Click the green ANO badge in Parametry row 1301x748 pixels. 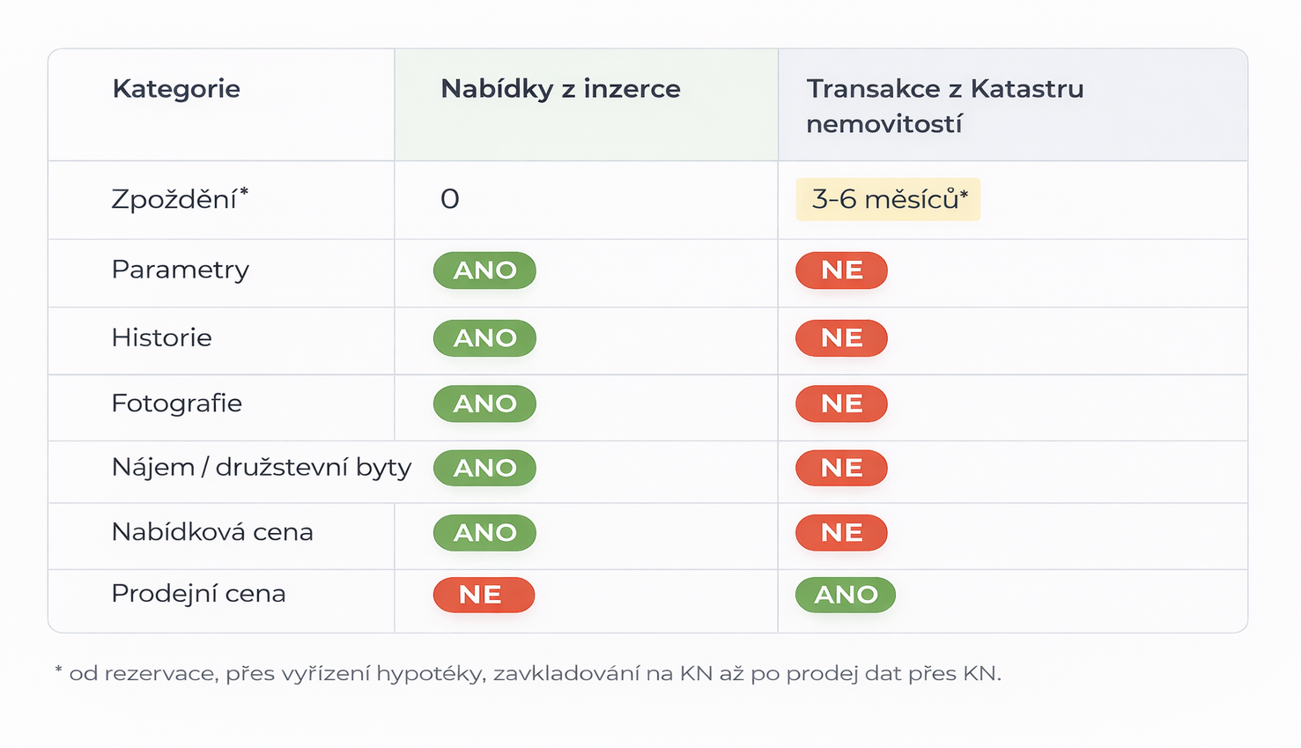(x=484, y=270)
